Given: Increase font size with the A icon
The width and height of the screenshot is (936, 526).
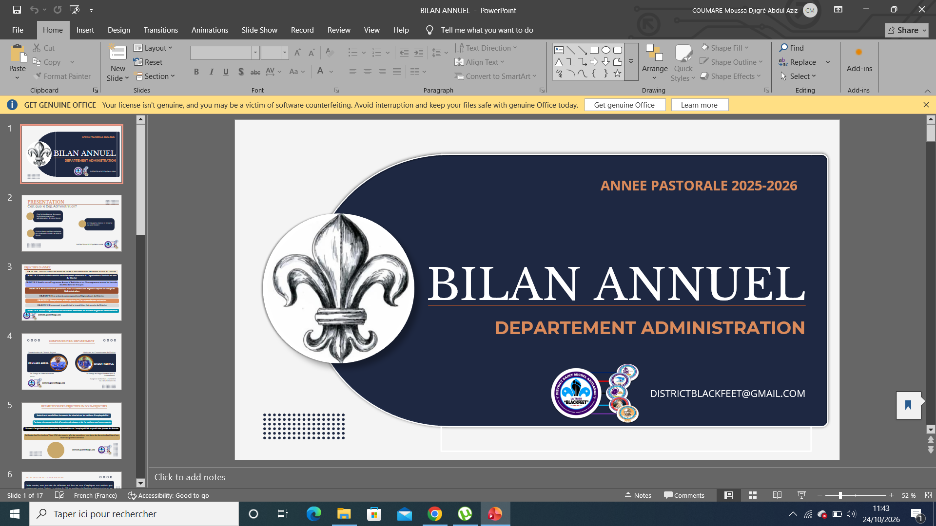Looking at the screenshot, I should click(297, 53).
